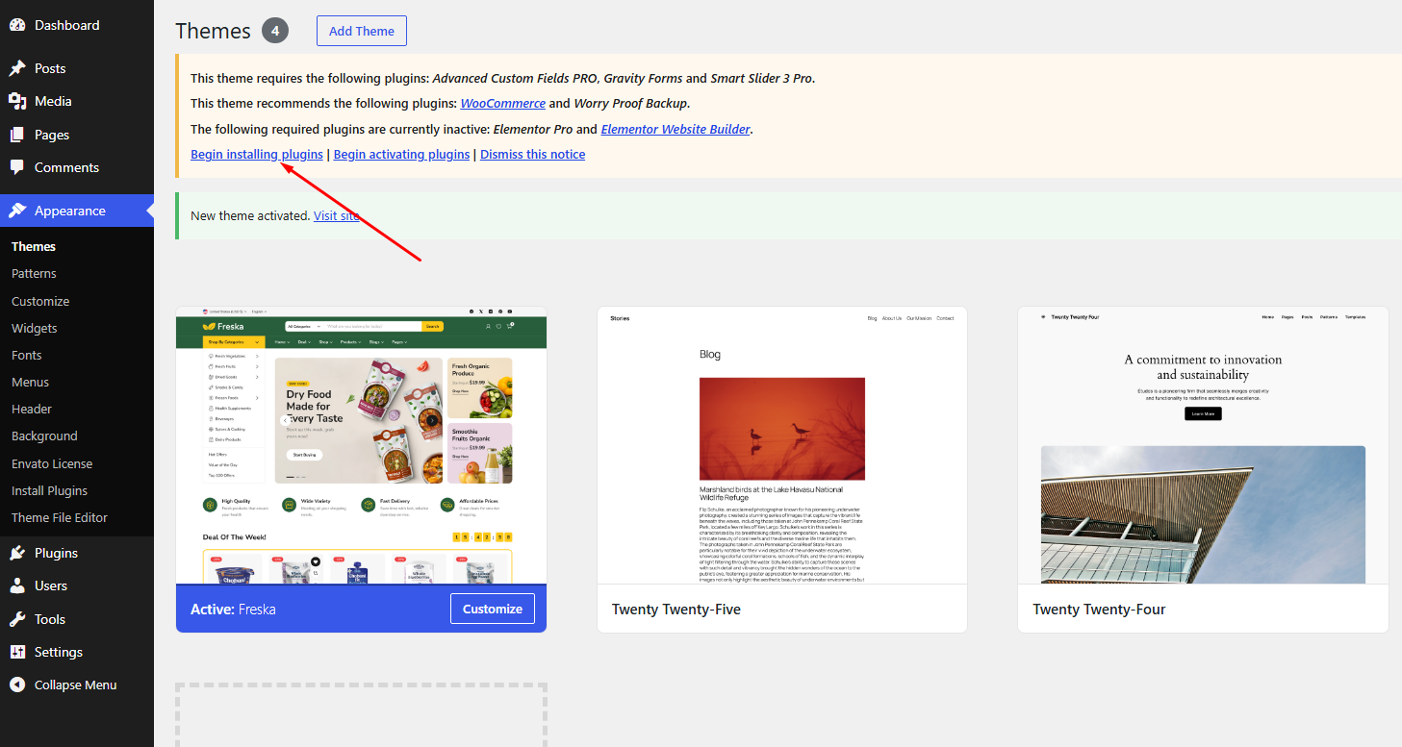Click Begin activating plugins link

(x=402, y=154)
